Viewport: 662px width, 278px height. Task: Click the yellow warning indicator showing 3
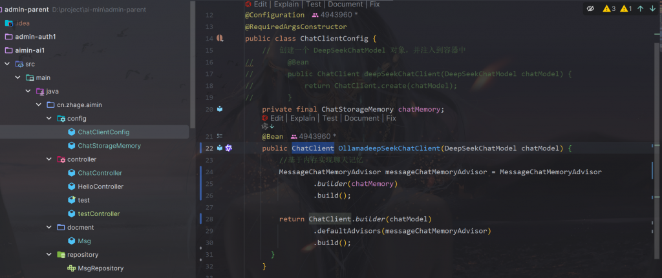(609, 9)
